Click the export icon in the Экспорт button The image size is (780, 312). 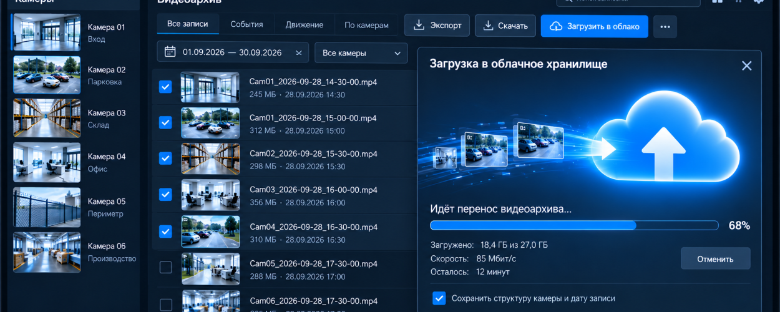[417, 26]
